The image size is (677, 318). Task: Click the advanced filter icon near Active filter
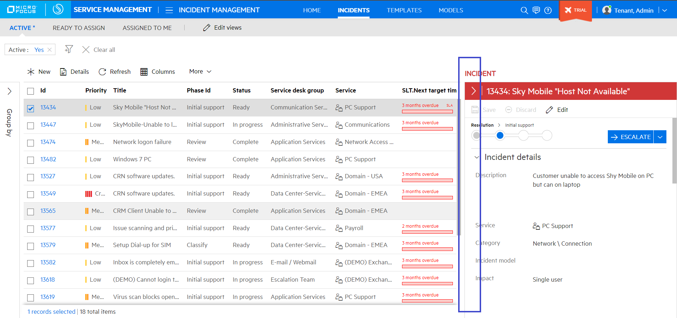click(x=68, y=49)
